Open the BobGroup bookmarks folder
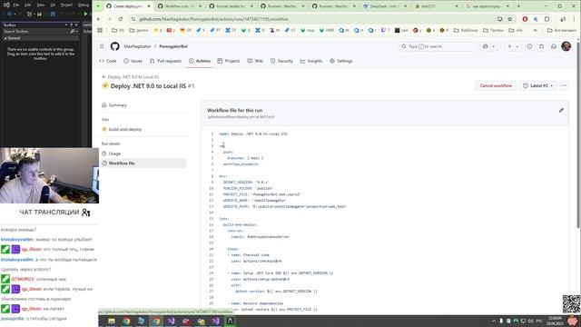The width and height of the screenshot is (581, 327). (x=466, y=30)
